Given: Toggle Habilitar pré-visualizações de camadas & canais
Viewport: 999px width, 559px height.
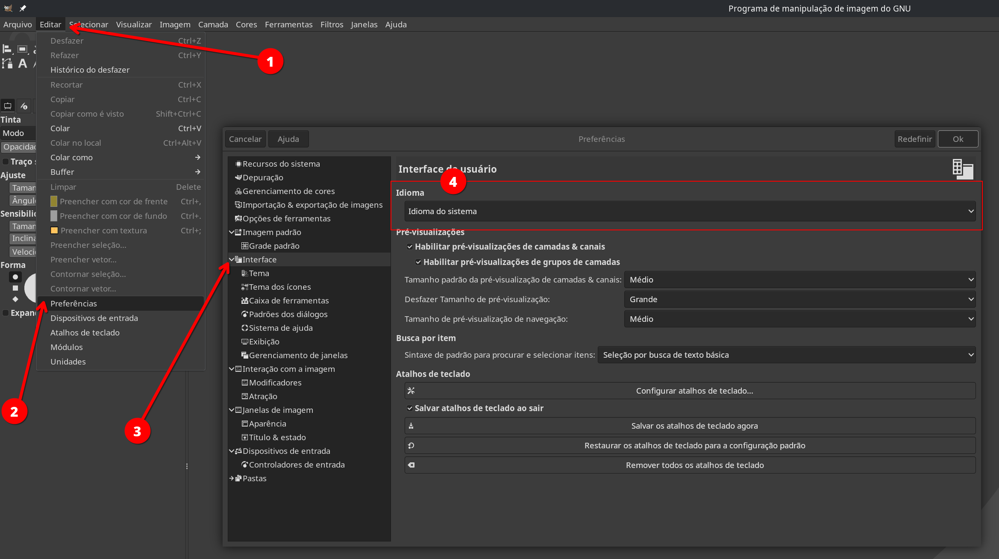Looking at the screenshot, I should pyautogui.click(x=410, y=247).
